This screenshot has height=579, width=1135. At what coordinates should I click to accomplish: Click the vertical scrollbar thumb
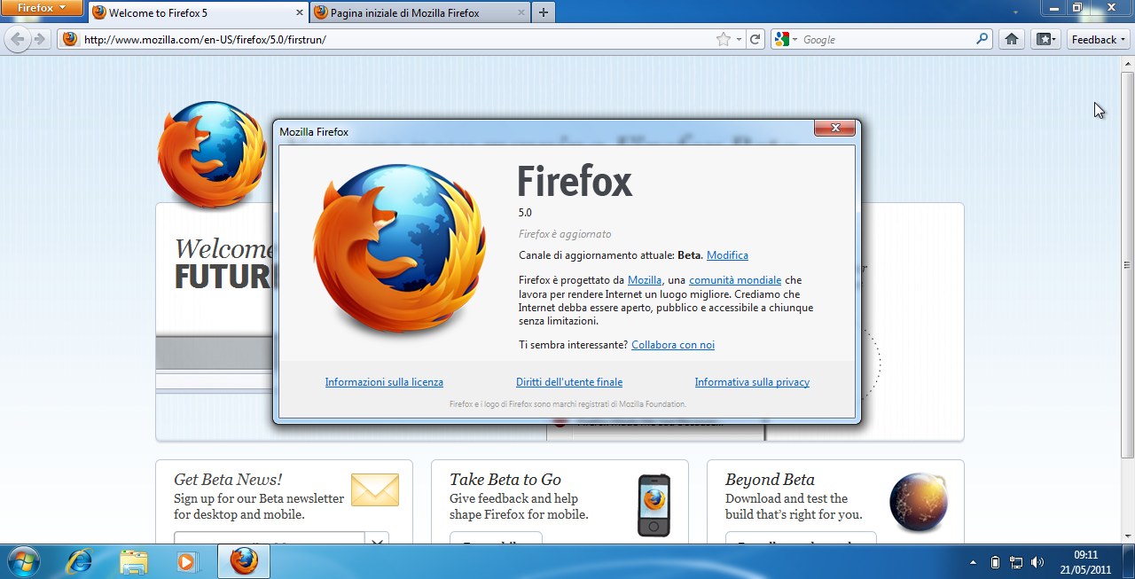(1128, 264)
